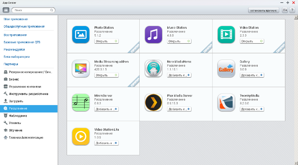Screen dimensions: 298x165
Task: Click the scrollbar up arrow
Action: pos(296,18)
